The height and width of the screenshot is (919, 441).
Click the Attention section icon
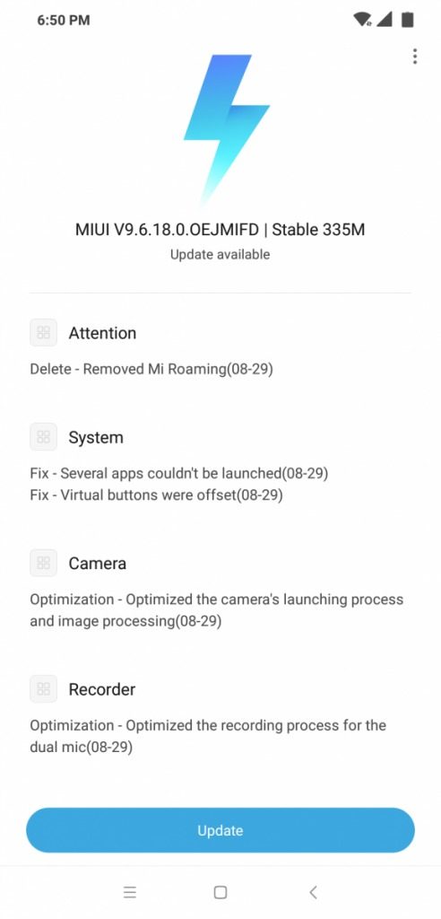click(43, 333)
